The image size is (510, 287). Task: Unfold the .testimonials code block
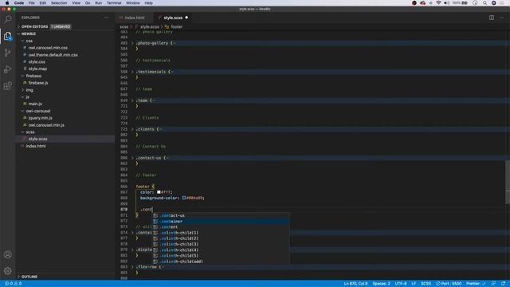[x=132, y=72]
